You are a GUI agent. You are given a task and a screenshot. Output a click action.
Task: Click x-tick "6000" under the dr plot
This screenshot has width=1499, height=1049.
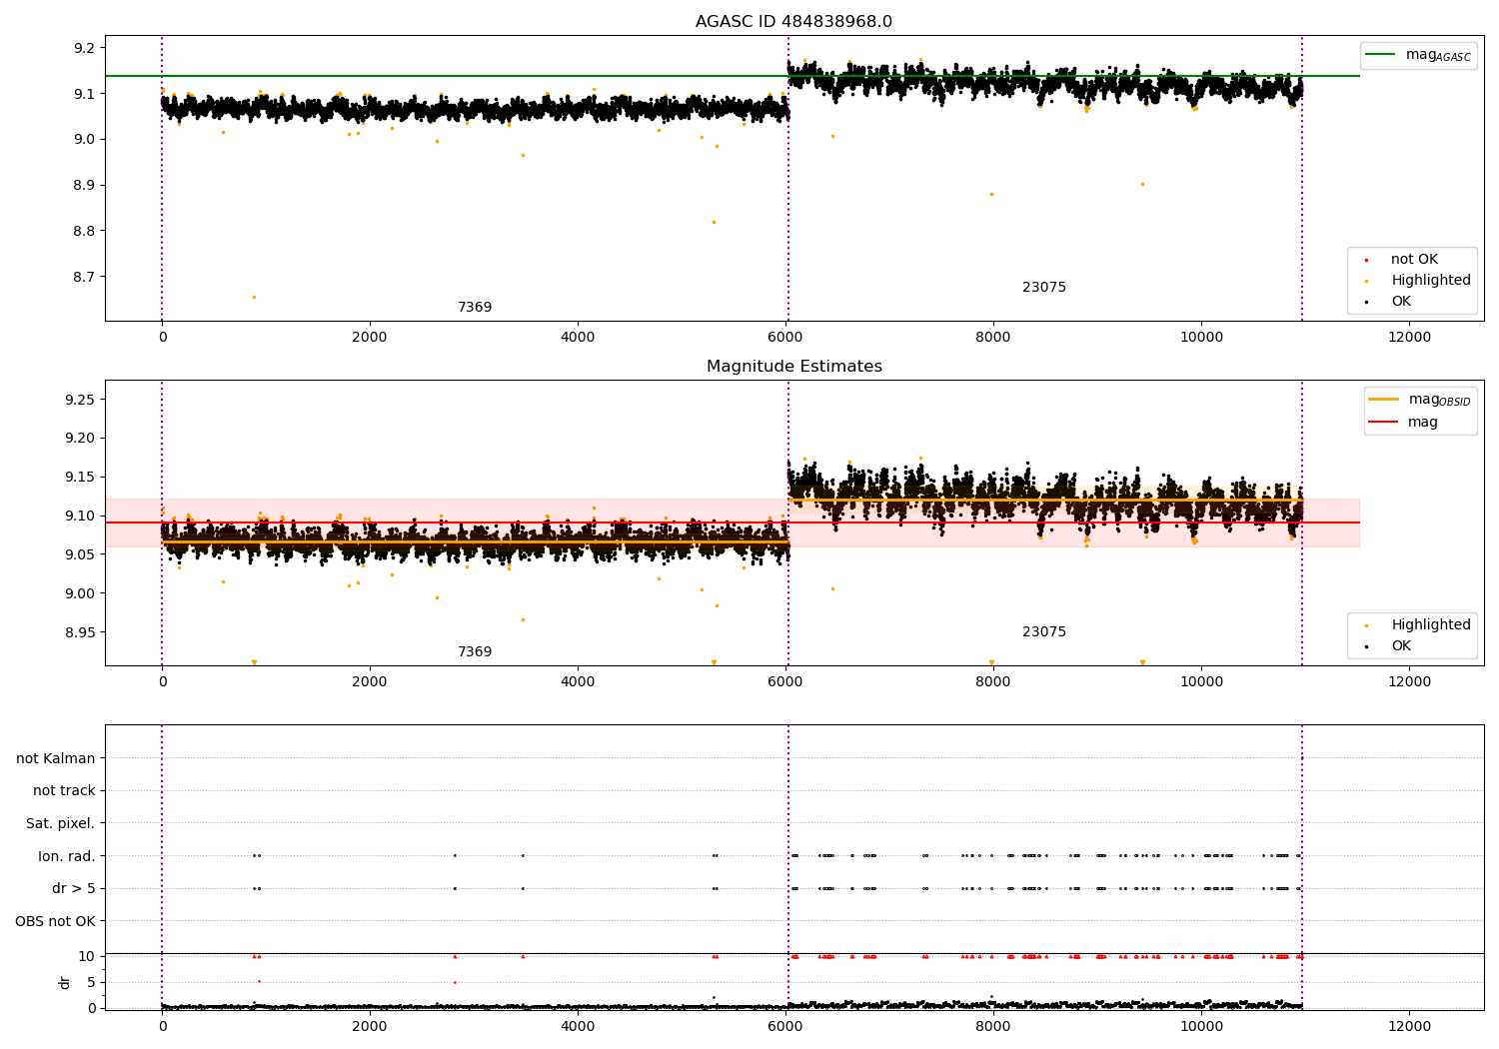[x=785, y=1027]
